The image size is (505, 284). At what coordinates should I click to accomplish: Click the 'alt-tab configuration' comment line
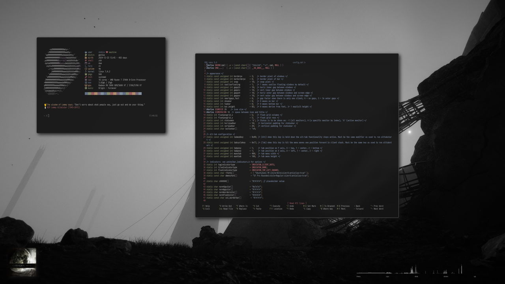pyautogui.click(x=221, y=134)
